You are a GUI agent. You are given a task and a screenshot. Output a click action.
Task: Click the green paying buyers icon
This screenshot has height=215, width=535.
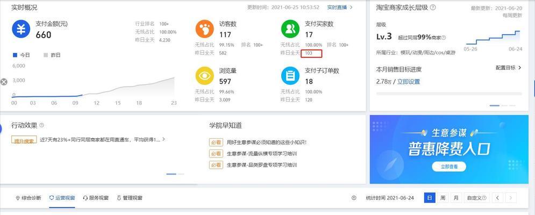290,29
